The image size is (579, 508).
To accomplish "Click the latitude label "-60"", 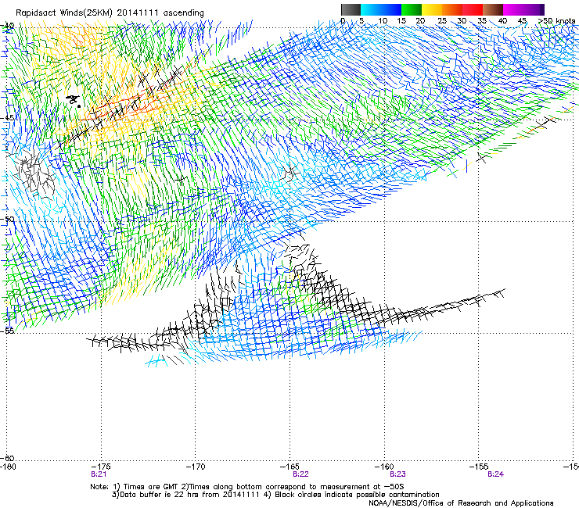I will (x=7, y=458).
